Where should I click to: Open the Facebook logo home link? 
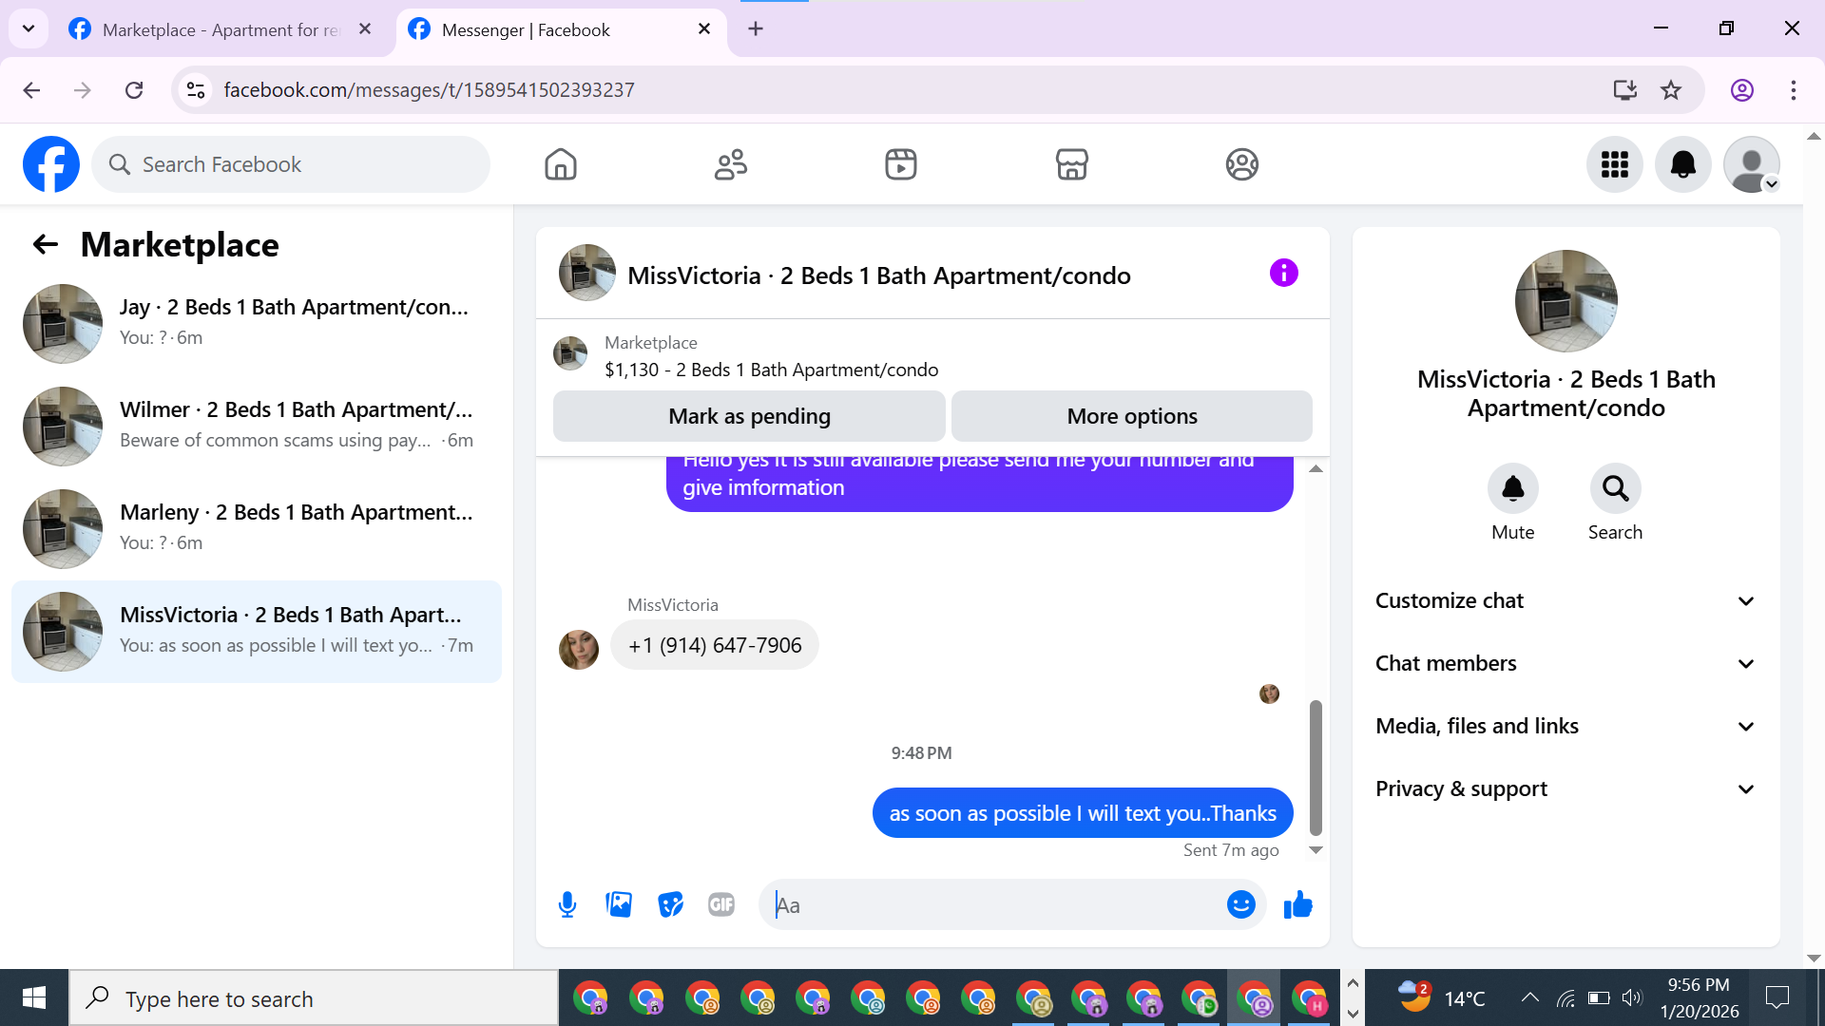point(51,164)
